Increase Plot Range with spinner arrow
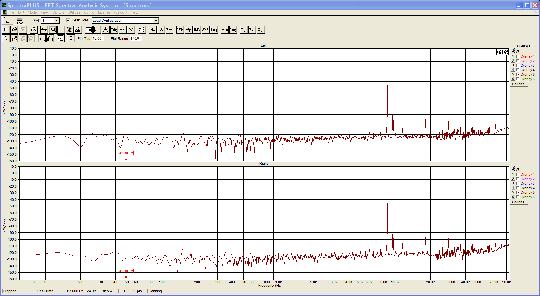The width and height of the screenshot is (540, 296). (144, 37)
